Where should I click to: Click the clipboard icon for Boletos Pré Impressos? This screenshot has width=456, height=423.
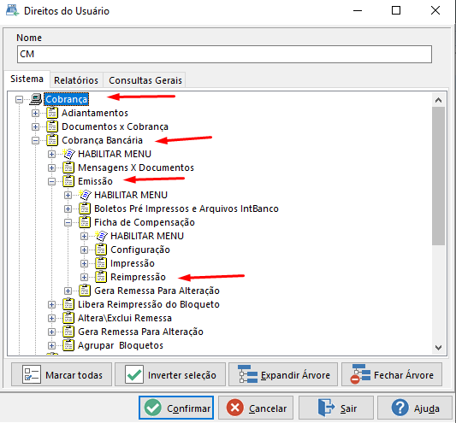85,209
